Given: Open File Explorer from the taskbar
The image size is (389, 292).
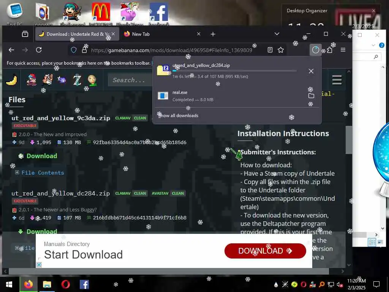Looking at the screenshot, I should tap(47, 284).
